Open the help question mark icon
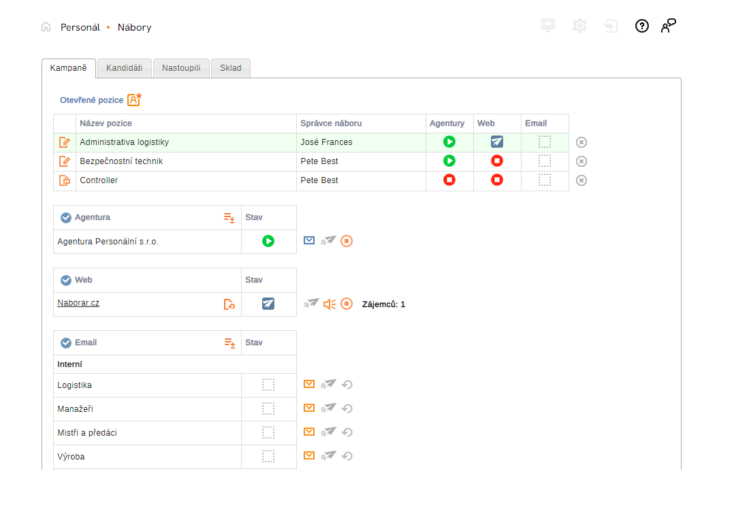Viewport: 749px width, 531px height. click(641, 27)
